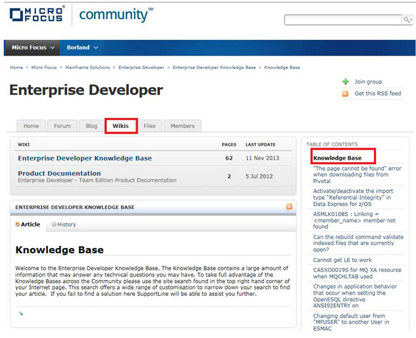Click the Micro Focus community logo
Viewport: 416px width, 338px height.
tap(81, 15)
